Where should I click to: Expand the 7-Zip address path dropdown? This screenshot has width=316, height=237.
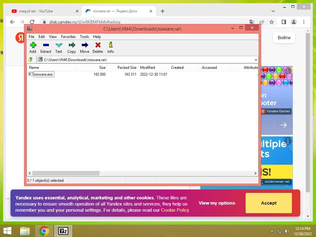256,60
